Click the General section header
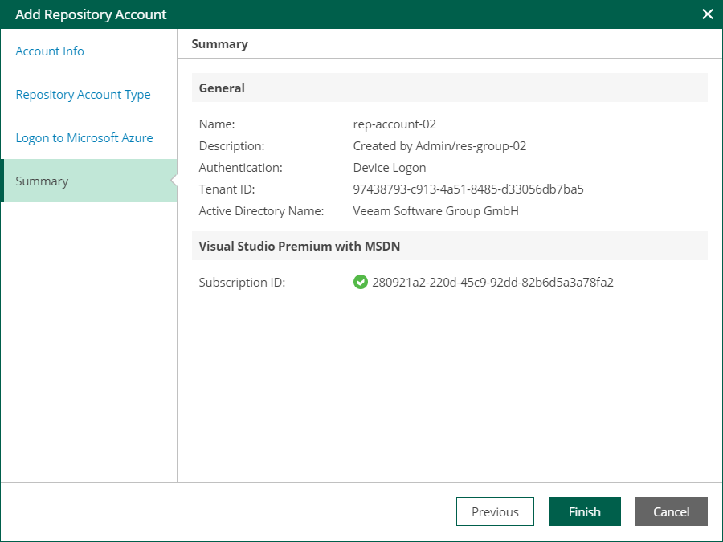This screenshot has width=723, height=542. (222, 88)
